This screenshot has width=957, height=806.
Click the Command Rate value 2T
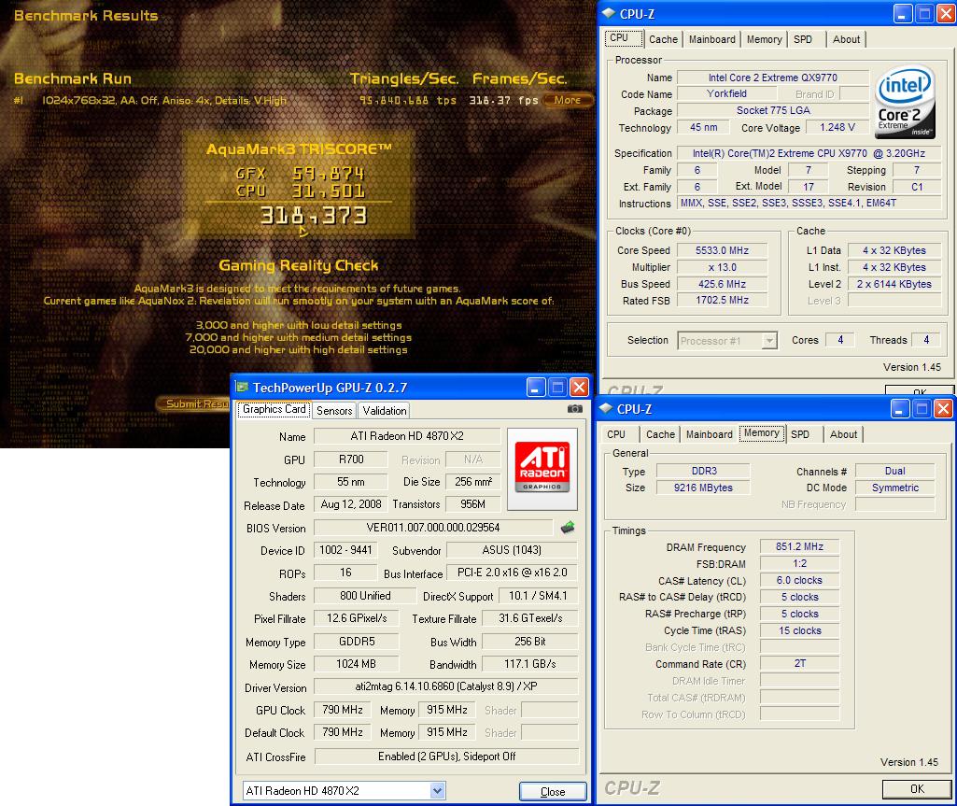(x=799, y=663)
